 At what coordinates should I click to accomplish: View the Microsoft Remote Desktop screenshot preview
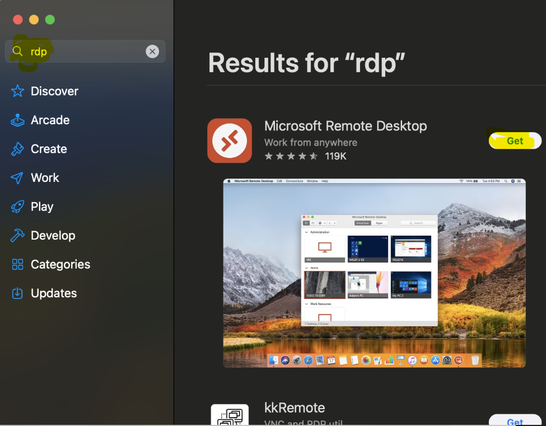(x=374, y=273)
